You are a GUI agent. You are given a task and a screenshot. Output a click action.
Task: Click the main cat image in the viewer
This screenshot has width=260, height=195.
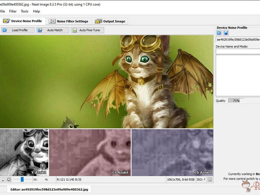(x=107, y=82)
